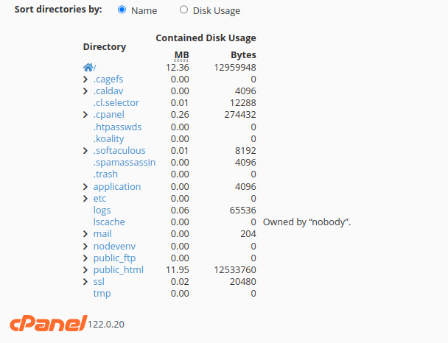This screenshot has width=448, height=343.
Task: Open the .spamassassin directory link
Action: click(125, 163)
